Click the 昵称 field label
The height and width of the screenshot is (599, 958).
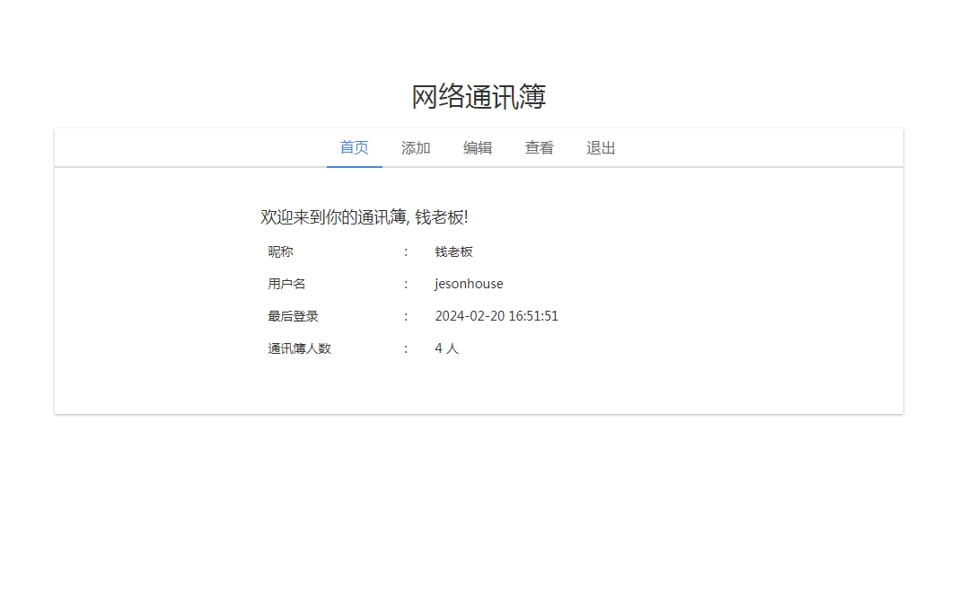pos(281,252)
